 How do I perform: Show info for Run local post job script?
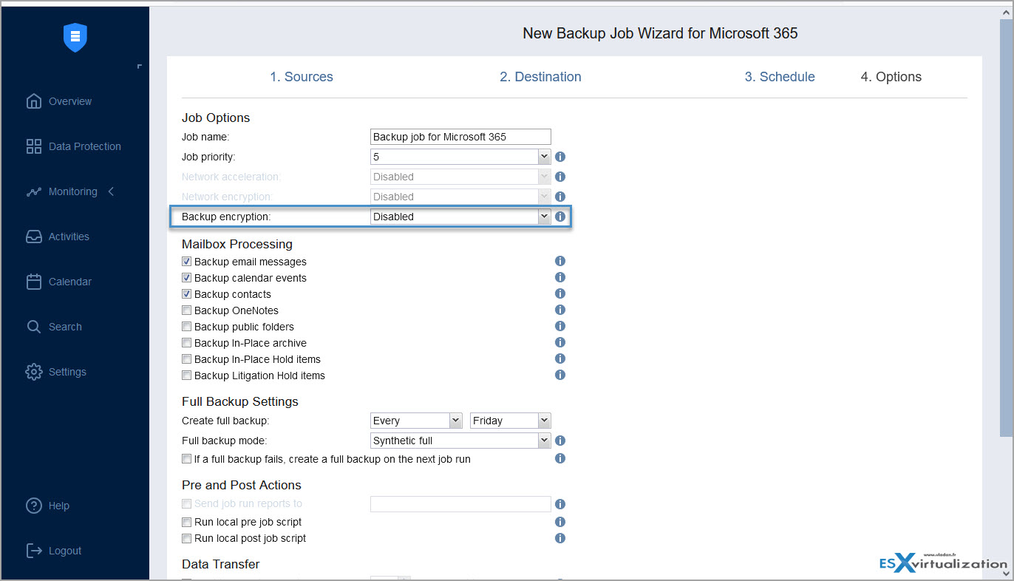coord(560,538)
